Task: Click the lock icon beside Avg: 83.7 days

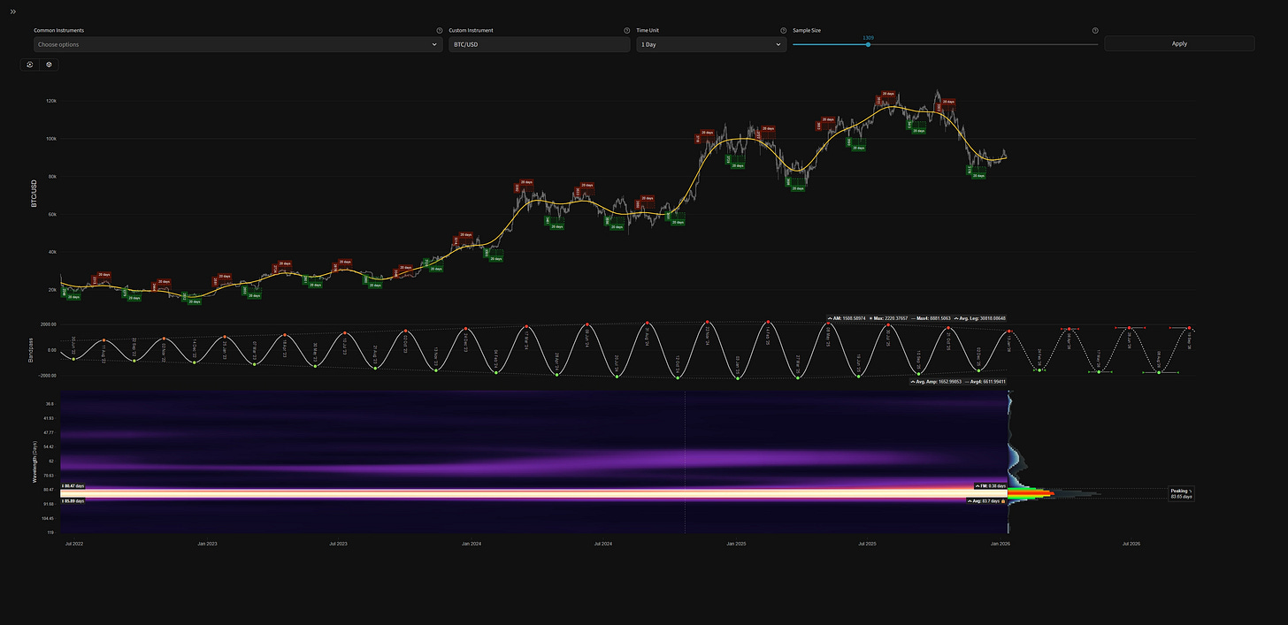Action: pos(1003,501)
